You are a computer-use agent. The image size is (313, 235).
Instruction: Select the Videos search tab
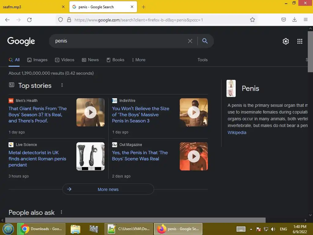(x=65, y=60)
